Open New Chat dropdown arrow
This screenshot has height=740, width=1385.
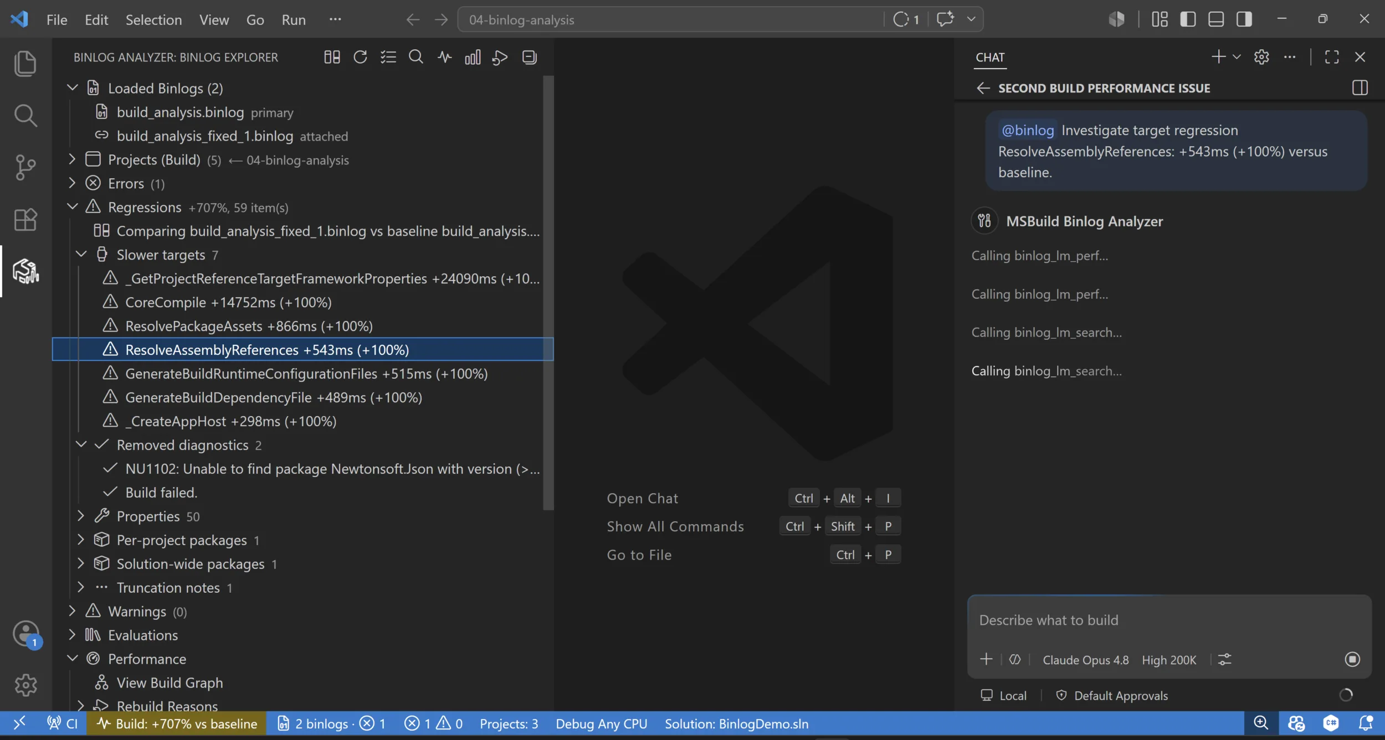[1237, 56]
